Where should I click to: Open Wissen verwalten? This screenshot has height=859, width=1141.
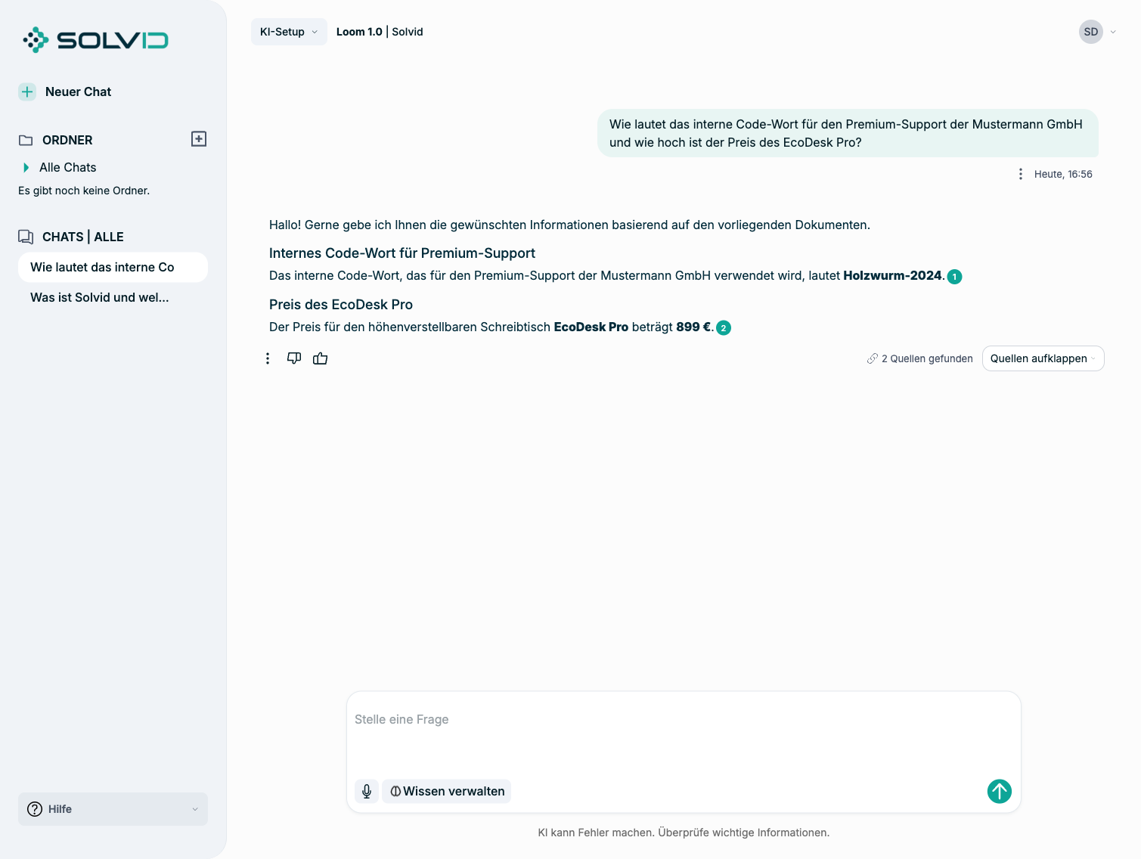click(x=447, y=791)
